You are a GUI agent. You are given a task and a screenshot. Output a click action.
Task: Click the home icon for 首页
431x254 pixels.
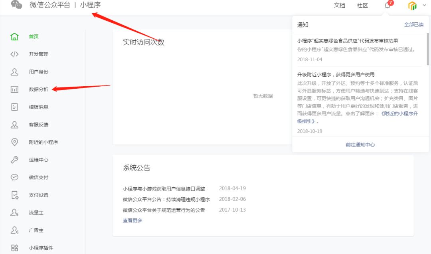point(14,37)
